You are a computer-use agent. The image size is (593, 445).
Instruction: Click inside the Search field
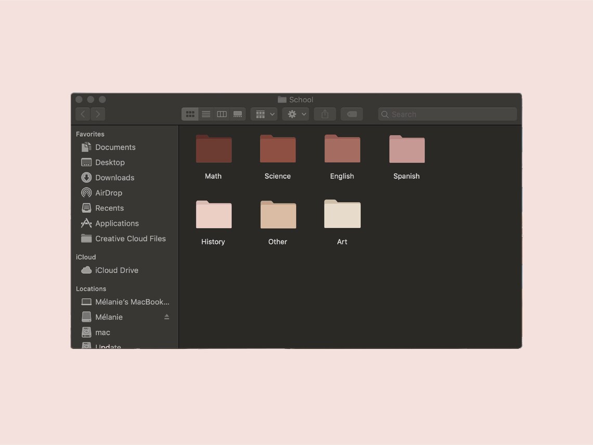point(447,114)
